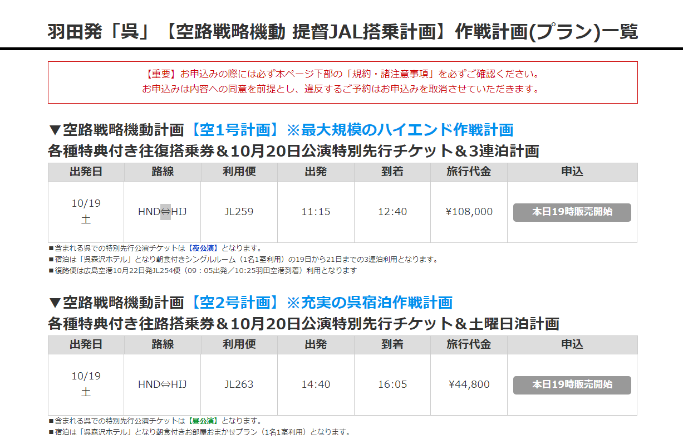Click the 到着 header in the second table
The height and width of the screenshot is (448, 683).
392,344
